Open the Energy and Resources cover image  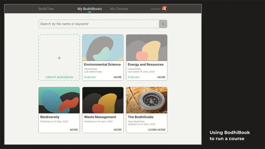click(147, 48)
